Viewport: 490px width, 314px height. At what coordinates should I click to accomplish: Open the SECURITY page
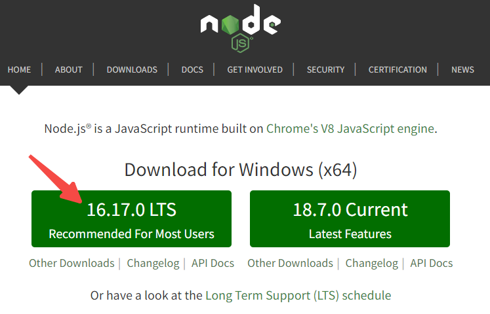point(325,69)
